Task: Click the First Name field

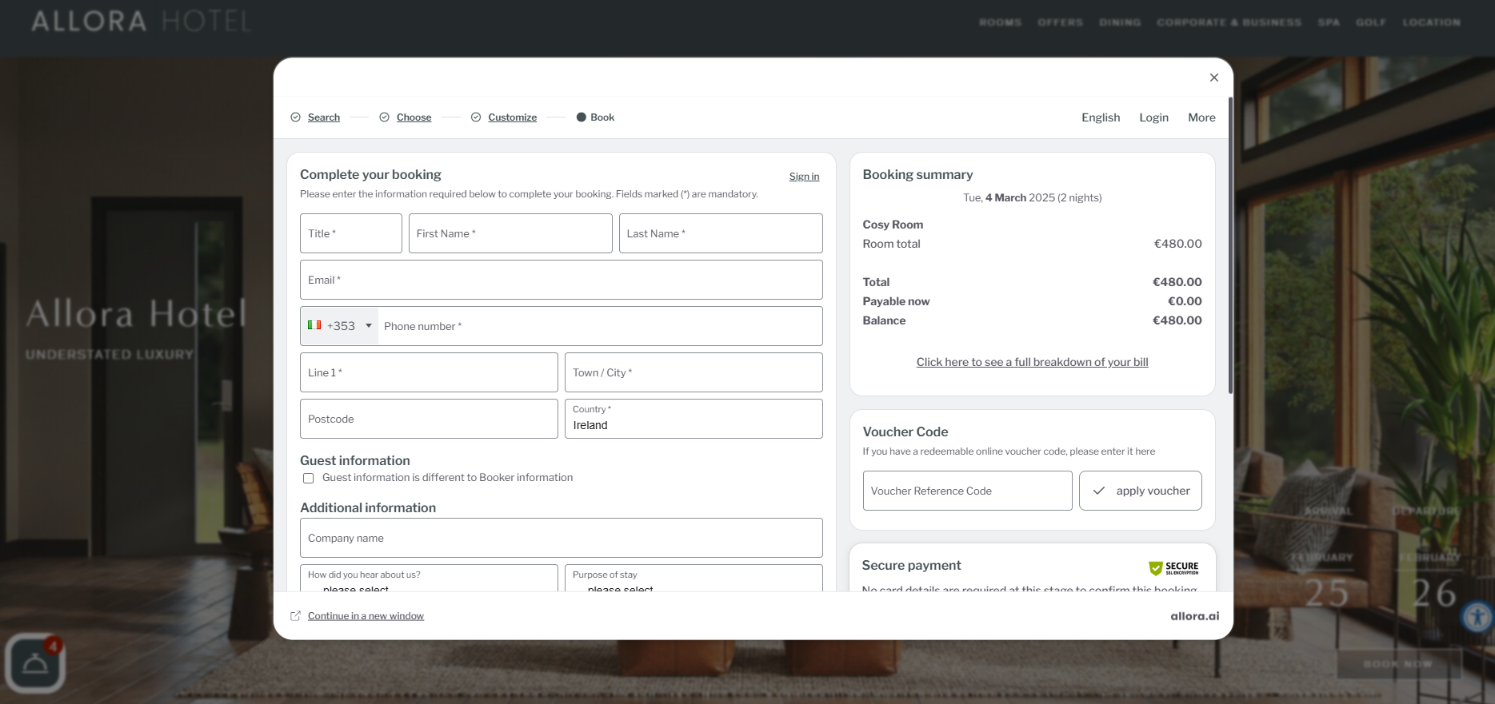Action: point(510,233)
